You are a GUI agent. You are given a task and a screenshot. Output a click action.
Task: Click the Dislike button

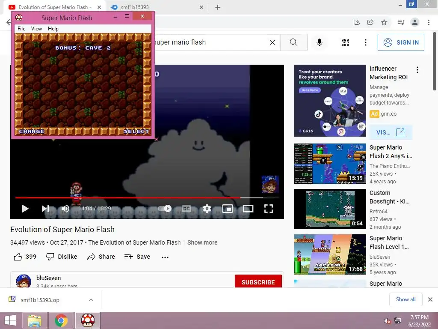pos(62,257)
